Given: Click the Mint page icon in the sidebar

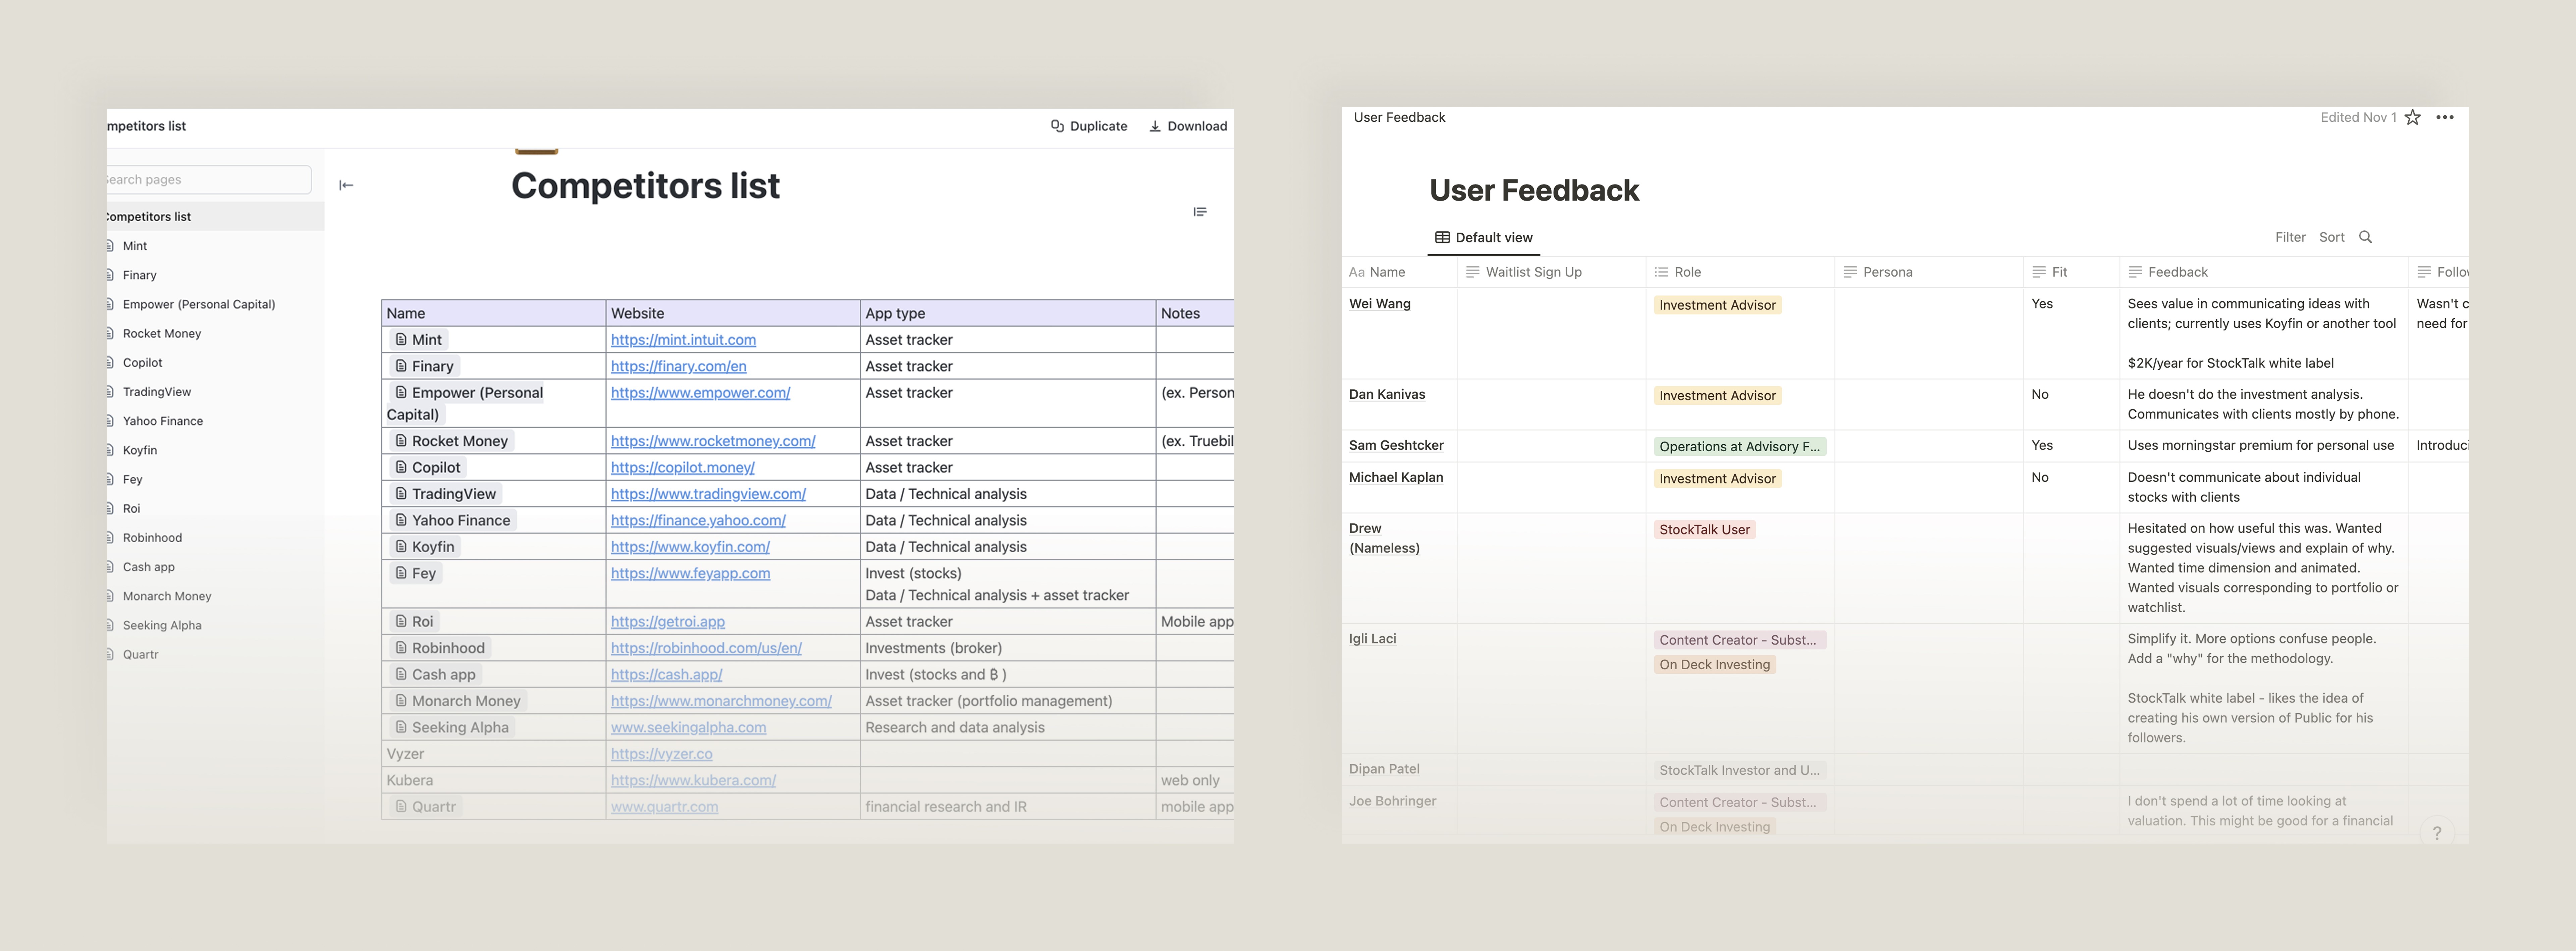Looking at the screenshot, I should pyautogui.click(x=110, y=245).
